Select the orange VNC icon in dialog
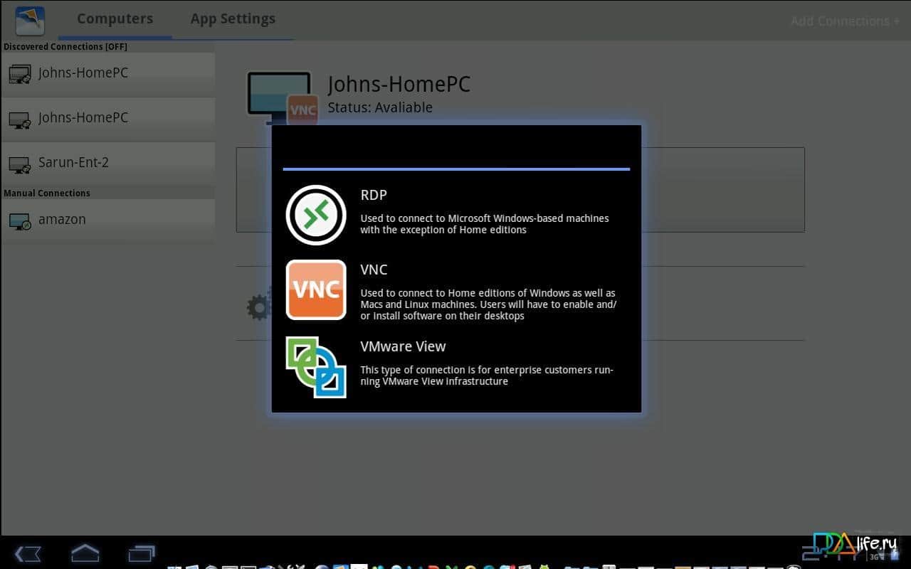Image resolution: width=911 pixels, height=569 pixels. point(316,290)
